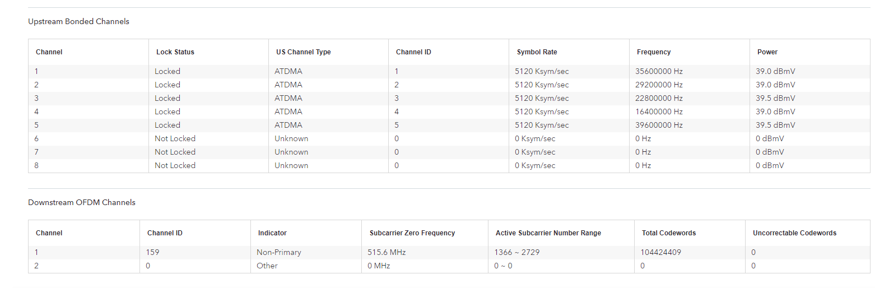This screenshot has height=288, width=875.
Task: Select 0 dBmV power in channel 8 row
Action: (x=770, y=165)
